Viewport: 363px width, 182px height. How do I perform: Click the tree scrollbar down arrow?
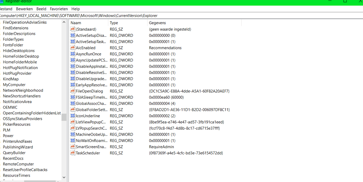tap(64, 177)
